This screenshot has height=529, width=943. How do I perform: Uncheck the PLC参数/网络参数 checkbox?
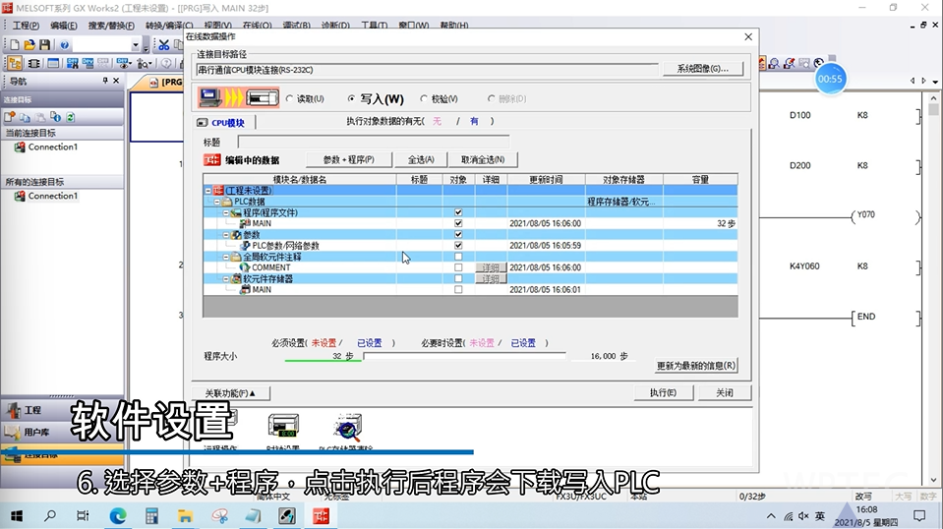(458, 245)
